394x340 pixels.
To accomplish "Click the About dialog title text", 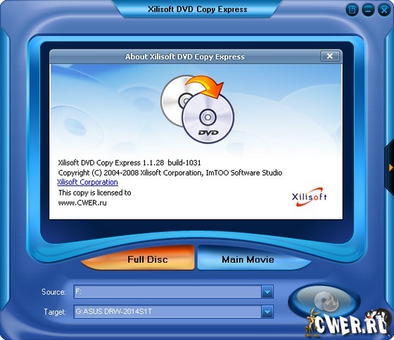I will tap(184, 57).
